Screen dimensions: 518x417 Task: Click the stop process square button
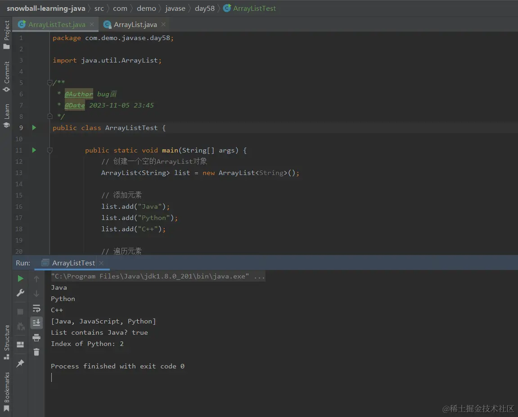(x=20, y=312)
